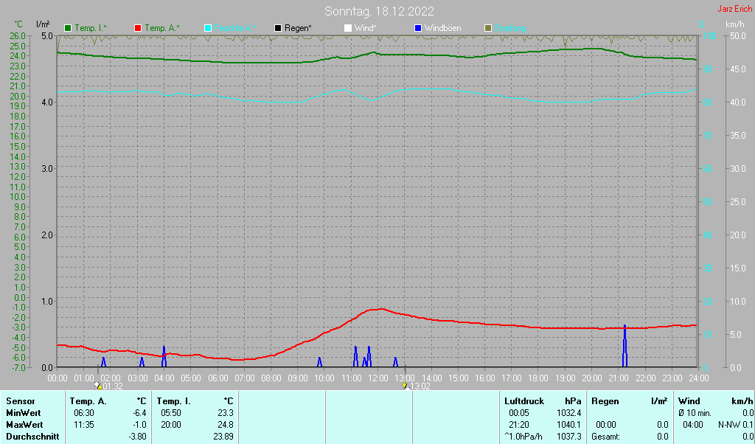Click the olive Empfang legend square

click(488, 29)
